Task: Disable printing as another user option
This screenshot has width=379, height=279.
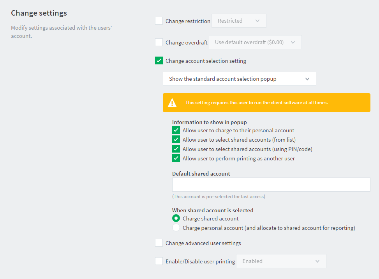Action: click(x=176, y=158)
